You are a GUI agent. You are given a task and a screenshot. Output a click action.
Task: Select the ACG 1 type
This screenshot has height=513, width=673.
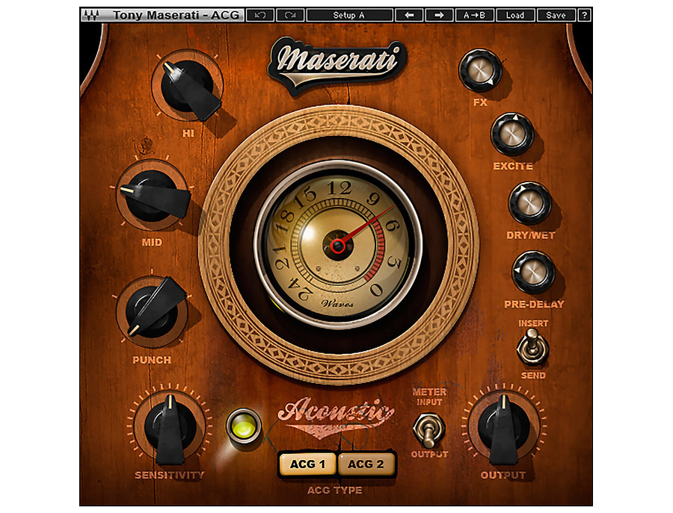307,464
